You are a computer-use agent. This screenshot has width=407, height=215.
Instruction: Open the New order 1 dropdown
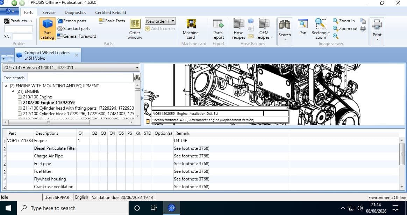click(x=160, y=21)
